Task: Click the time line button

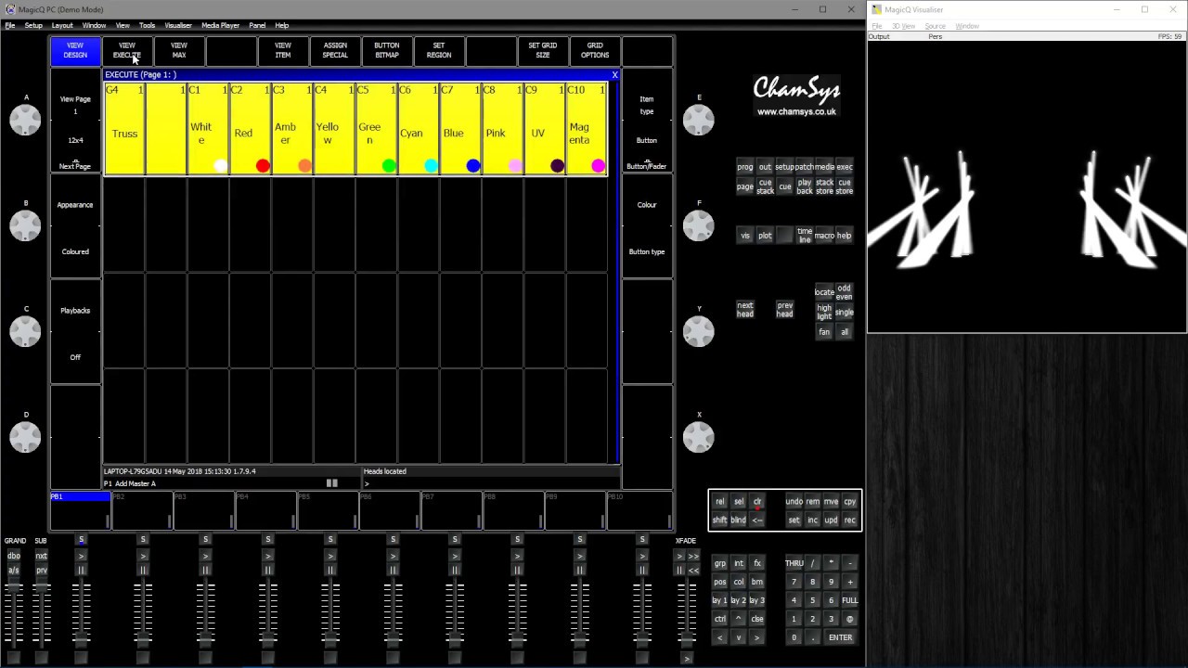Action: coord(804,236)
